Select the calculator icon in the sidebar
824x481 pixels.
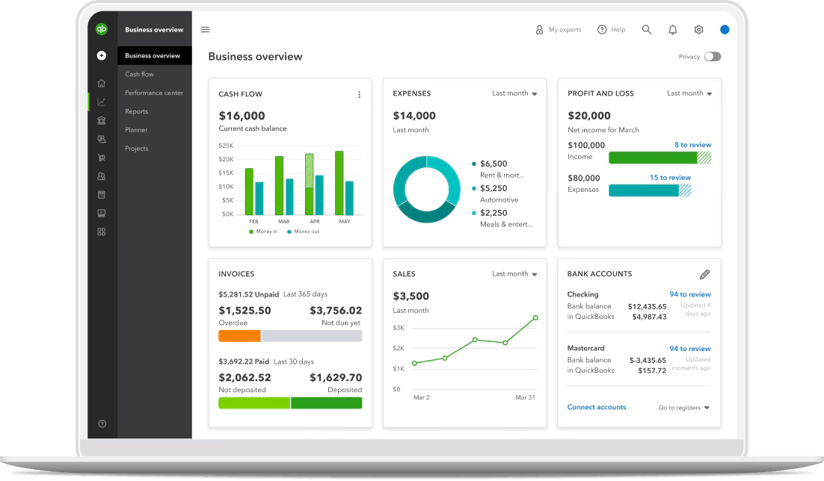(x=101, y=194)
